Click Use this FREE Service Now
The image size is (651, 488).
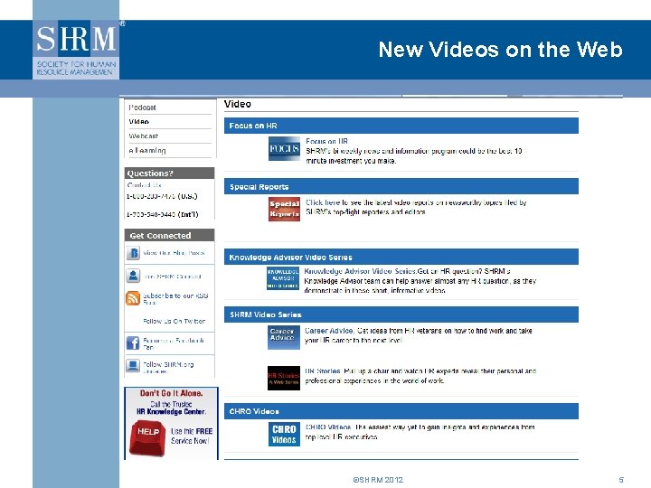pos(192,436)
